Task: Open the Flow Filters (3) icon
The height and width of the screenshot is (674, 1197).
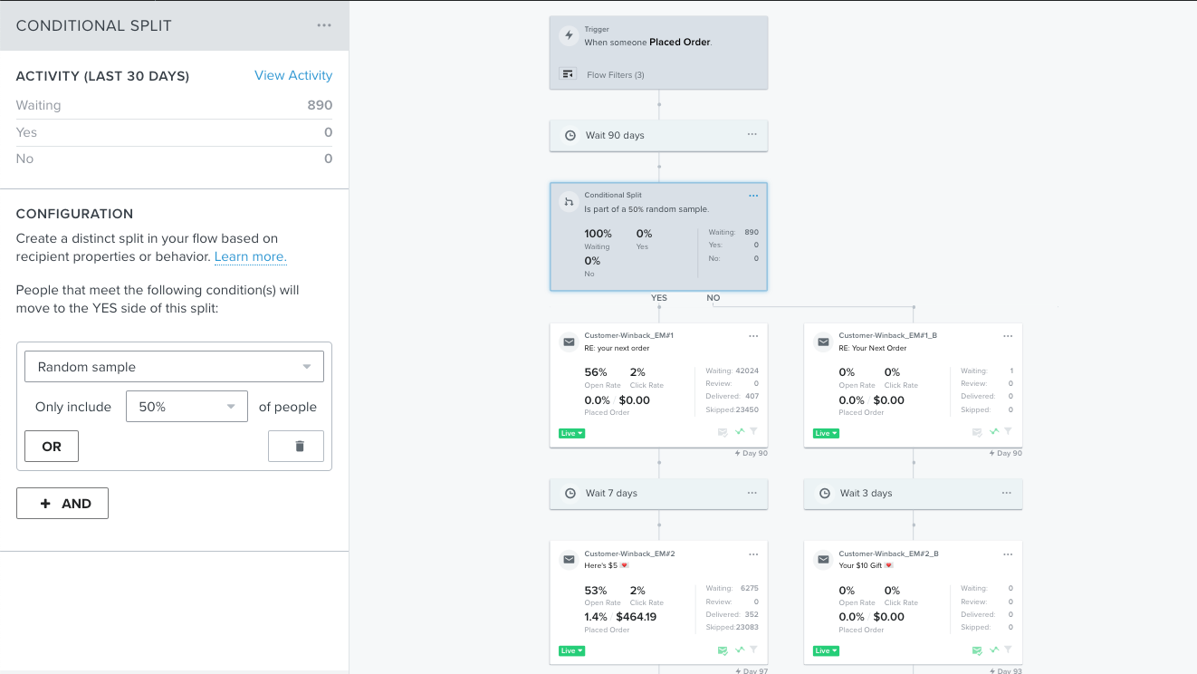Action: (x=569, y=74)
